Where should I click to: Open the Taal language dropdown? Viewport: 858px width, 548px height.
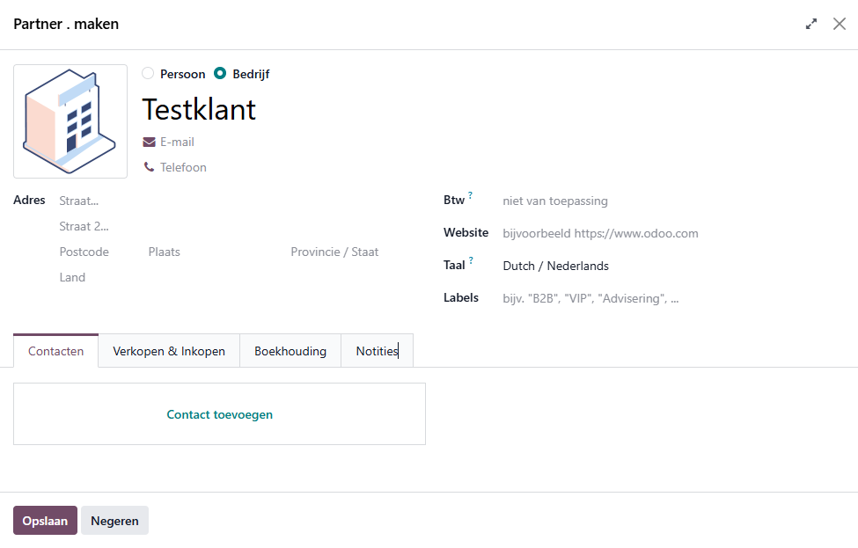pyautogui.click(x=669, y=266)
